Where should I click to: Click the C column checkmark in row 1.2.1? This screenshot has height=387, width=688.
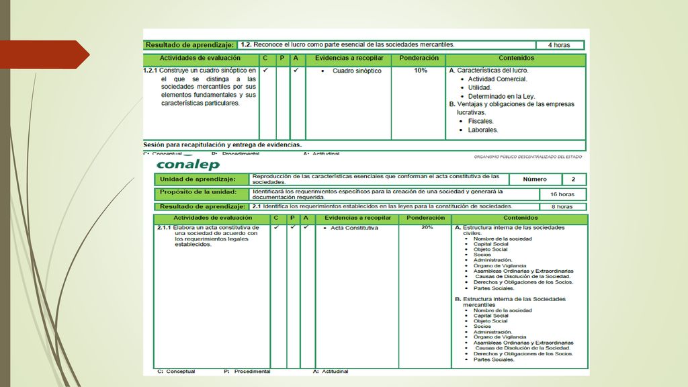[265, 70]
